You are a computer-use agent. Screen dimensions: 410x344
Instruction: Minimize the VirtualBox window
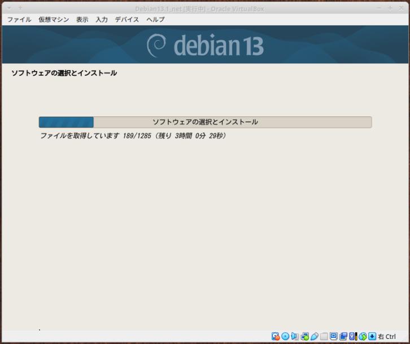tap(379, 8)
